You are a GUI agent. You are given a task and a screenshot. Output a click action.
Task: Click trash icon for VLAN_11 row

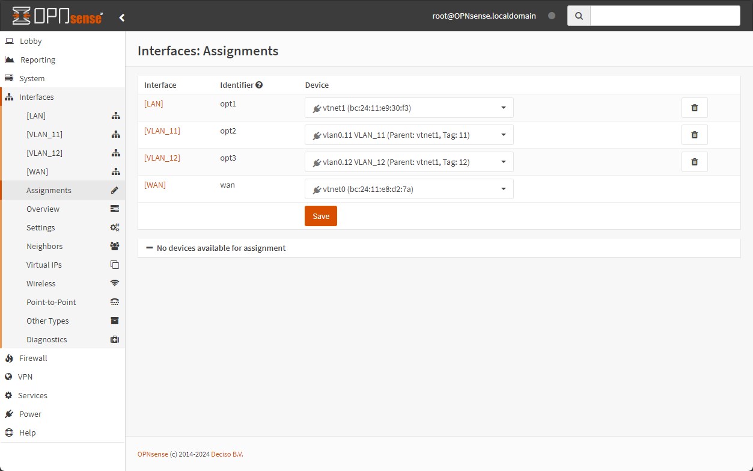pyautogui.click(x=694, y=135)
